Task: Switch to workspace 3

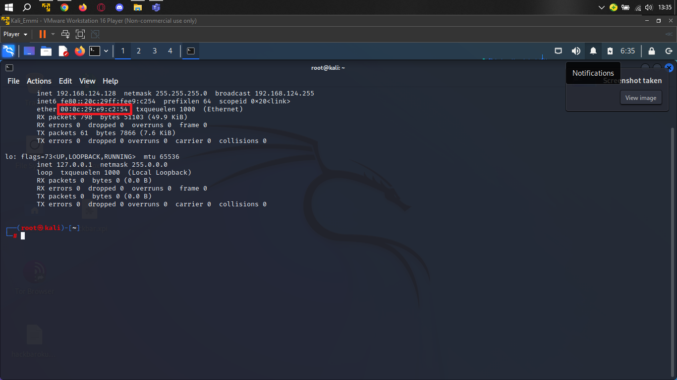Action: (155, 51)
